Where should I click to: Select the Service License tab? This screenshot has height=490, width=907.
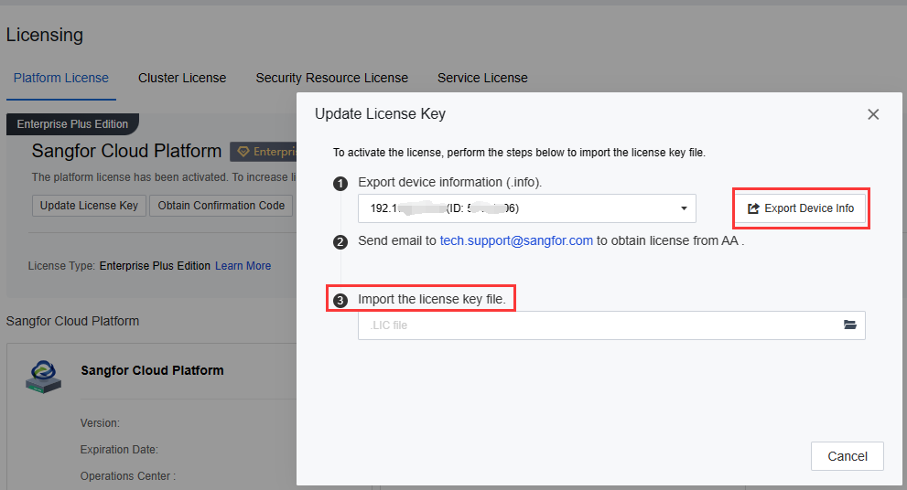(x=482, y=78)
